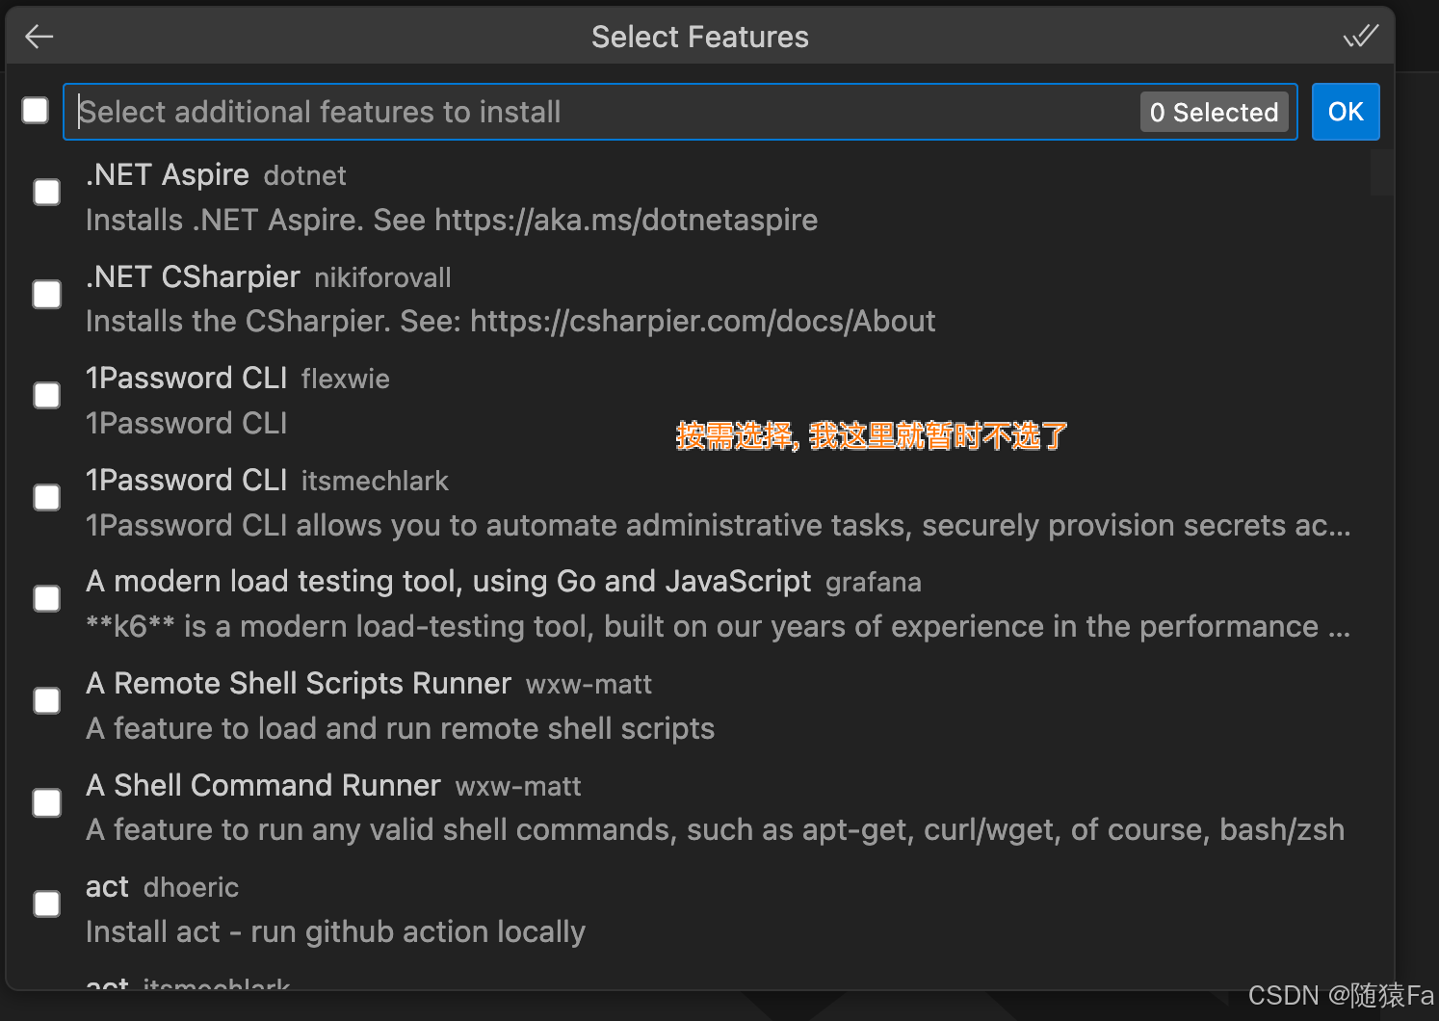Go back using the left arrow icon

(39, 37)
